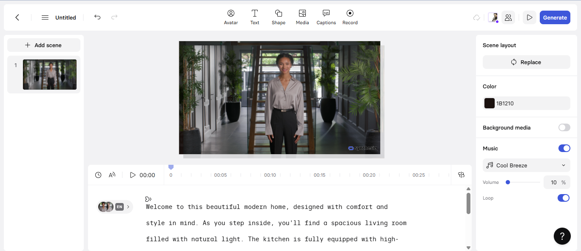Click the 00:25 mark on the timeline
The width and height of the screenshot is (581, 251).
419,175
